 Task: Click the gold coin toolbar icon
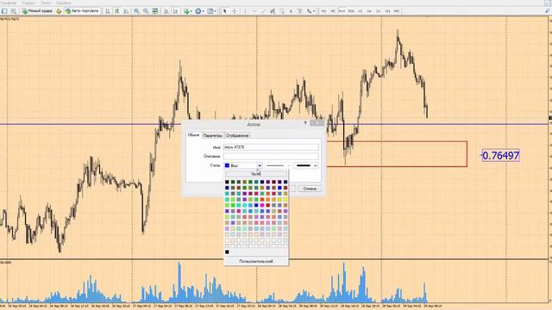click(x=59, y=11)
